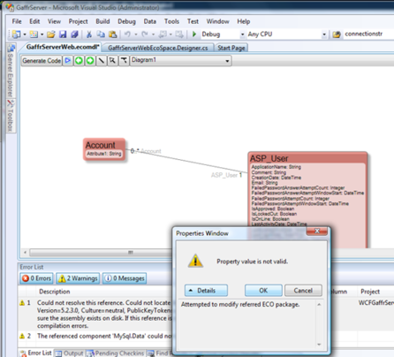Click the Description column header
The image size is (394, 357).
coord(55,292)
